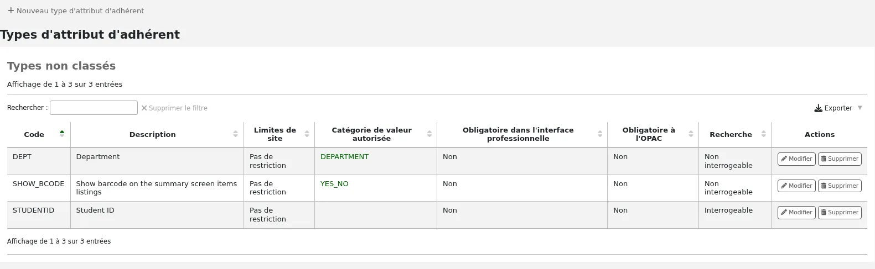Click pencil icon in DEPT row

784,159
